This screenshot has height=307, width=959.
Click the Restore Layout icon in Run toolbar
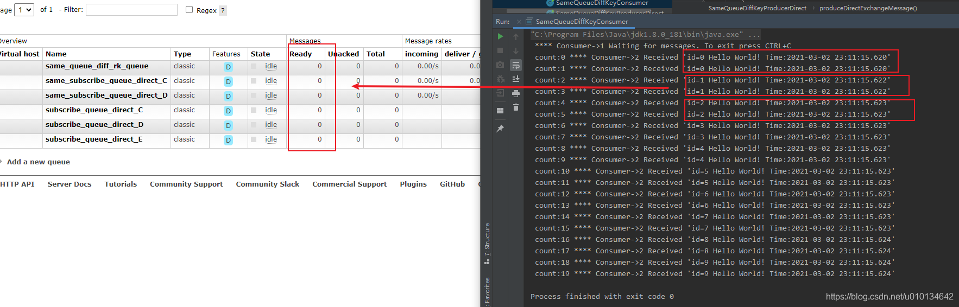(x=500, y=110)
